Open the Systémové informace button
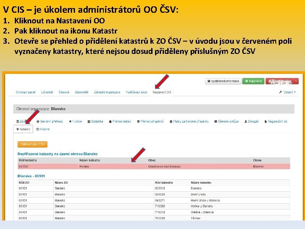 (223, 81)
